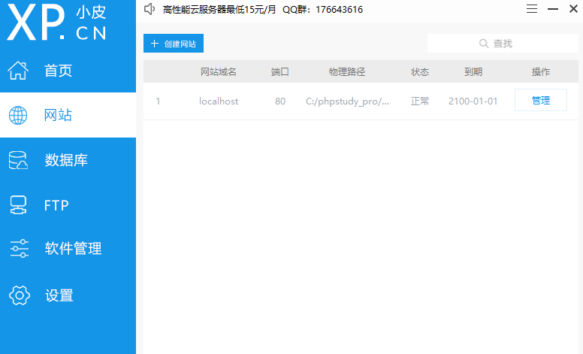Image resolution: width=583 pixels, height=354 pixels.
Task: Click the 查找 search field
Action: [503, 44]
